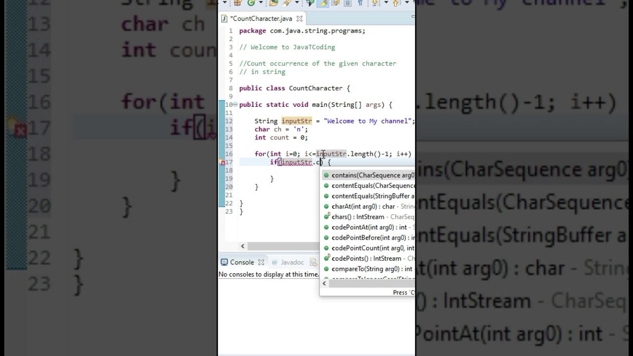Switch to the Javadoc tab
633x356 pixels.
click(288, 262)
